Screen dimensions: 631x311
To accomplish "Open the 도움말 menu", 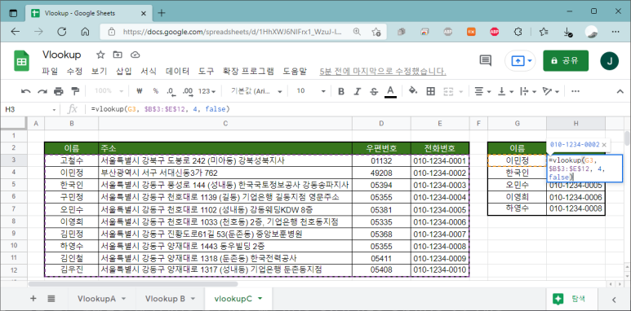I will pyautogui.click(x=295, y=72).
